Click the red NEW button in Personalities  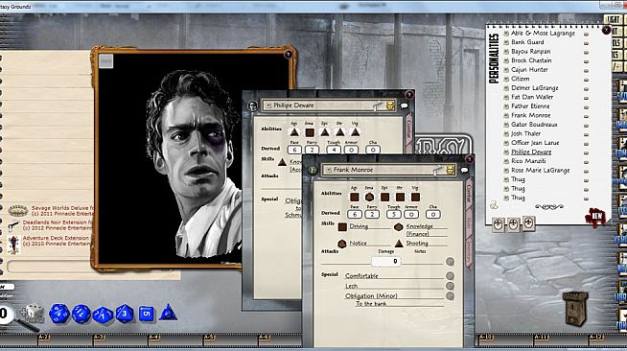(x=595, y=217)
